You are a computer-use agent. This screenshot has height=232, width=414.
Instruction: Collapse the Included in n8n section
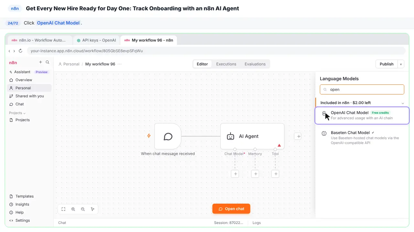click(403, 103)
